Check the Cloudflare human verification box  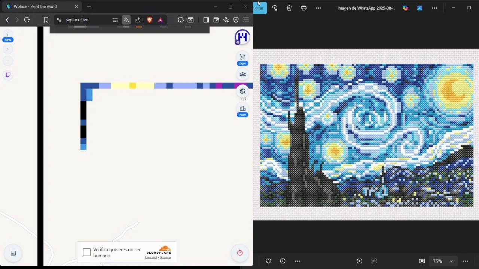87,253
